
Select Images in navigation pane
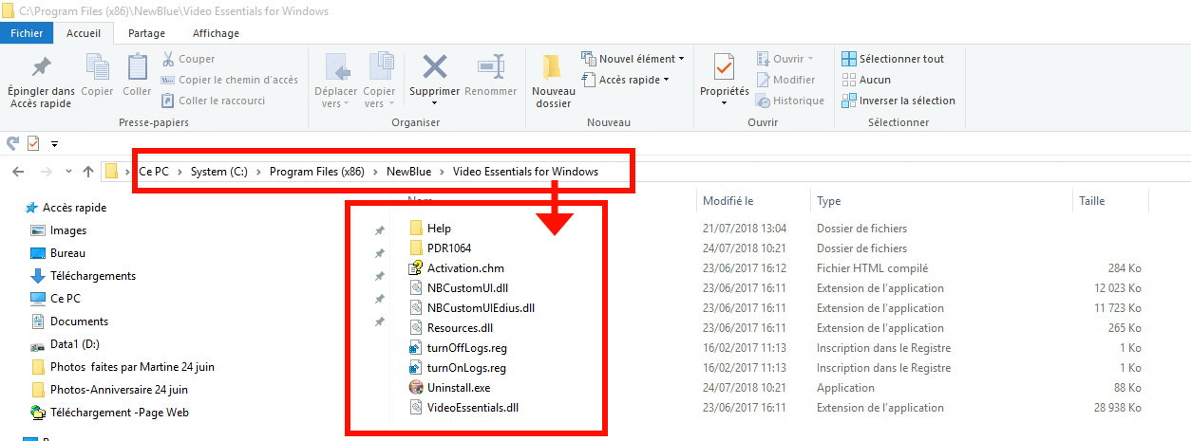click(59, 230)
